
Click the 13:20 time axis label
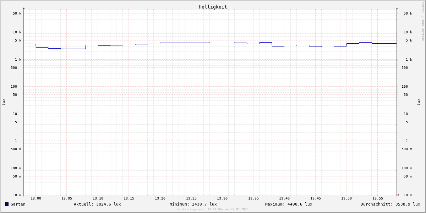pos(160,198)
